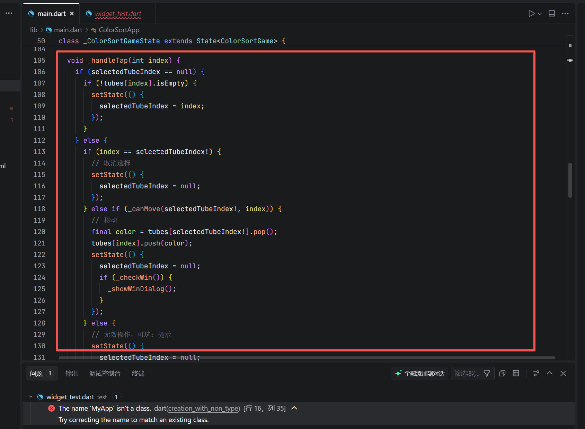Open the editor more actions ellipsis
The height and width of the screenshot is (429, 585).
click(565, 14)
